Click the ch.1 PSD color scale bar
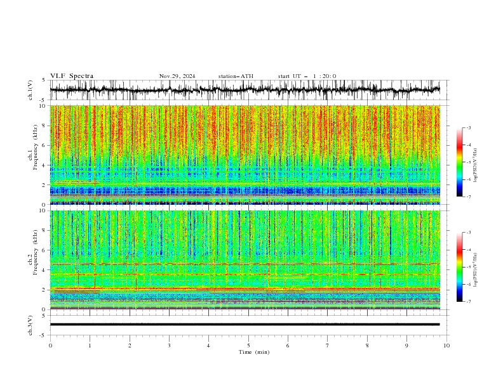 click(459, 162)
